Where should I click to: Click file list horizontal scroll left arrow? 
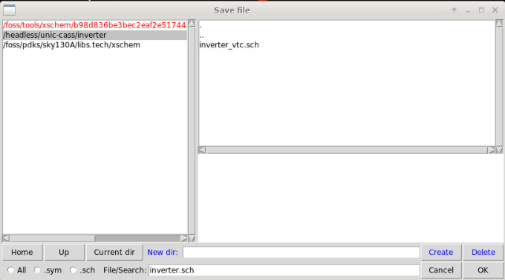pyautogui.click(x=202, y=150)
